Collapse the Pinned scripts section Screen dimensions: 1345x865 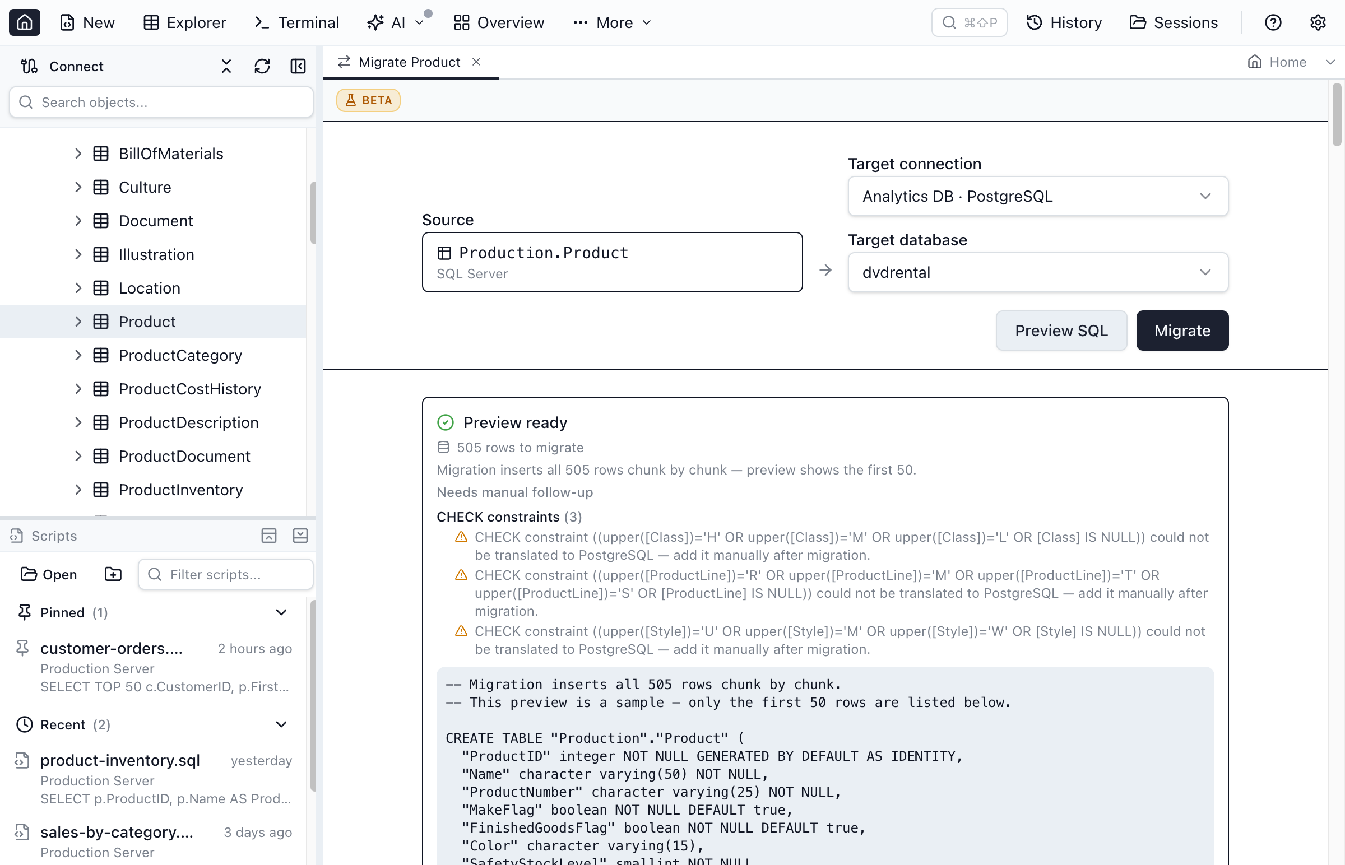(281, 612)
